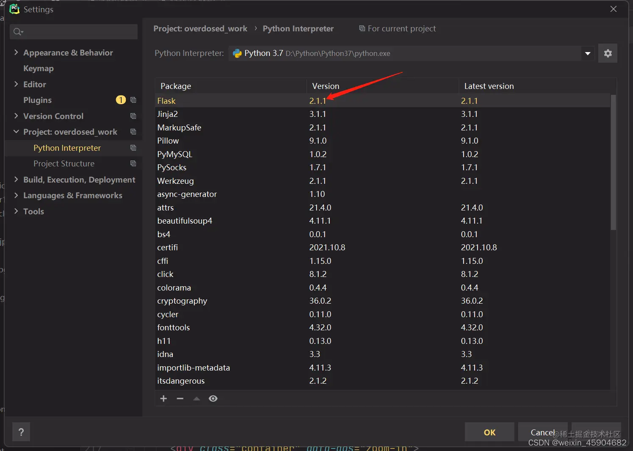Toggle the show early releases eye icon

pyautogui.click(x=213, y=398)
